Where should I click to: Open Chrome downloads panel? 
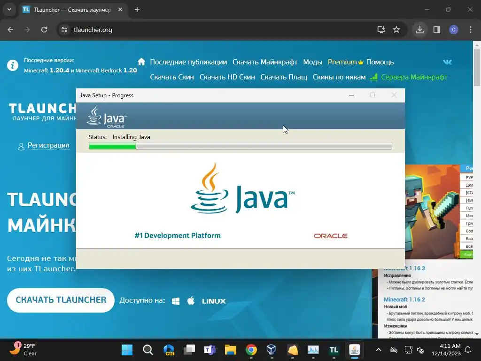419,30
